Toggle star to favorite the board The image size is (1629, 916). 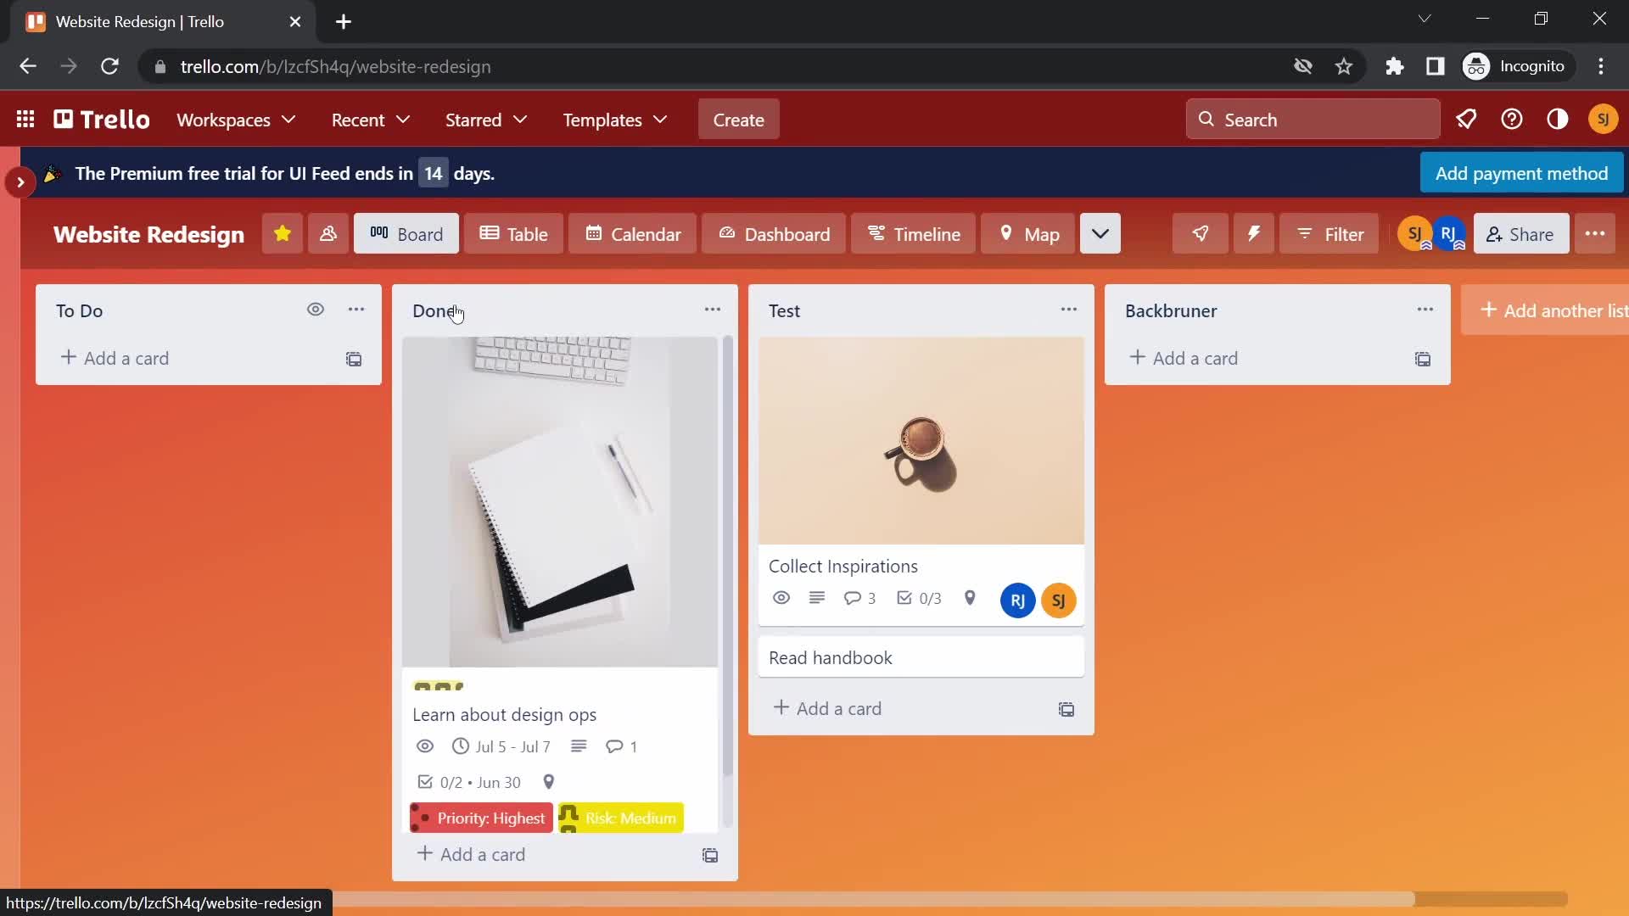(x=282, y=234)
